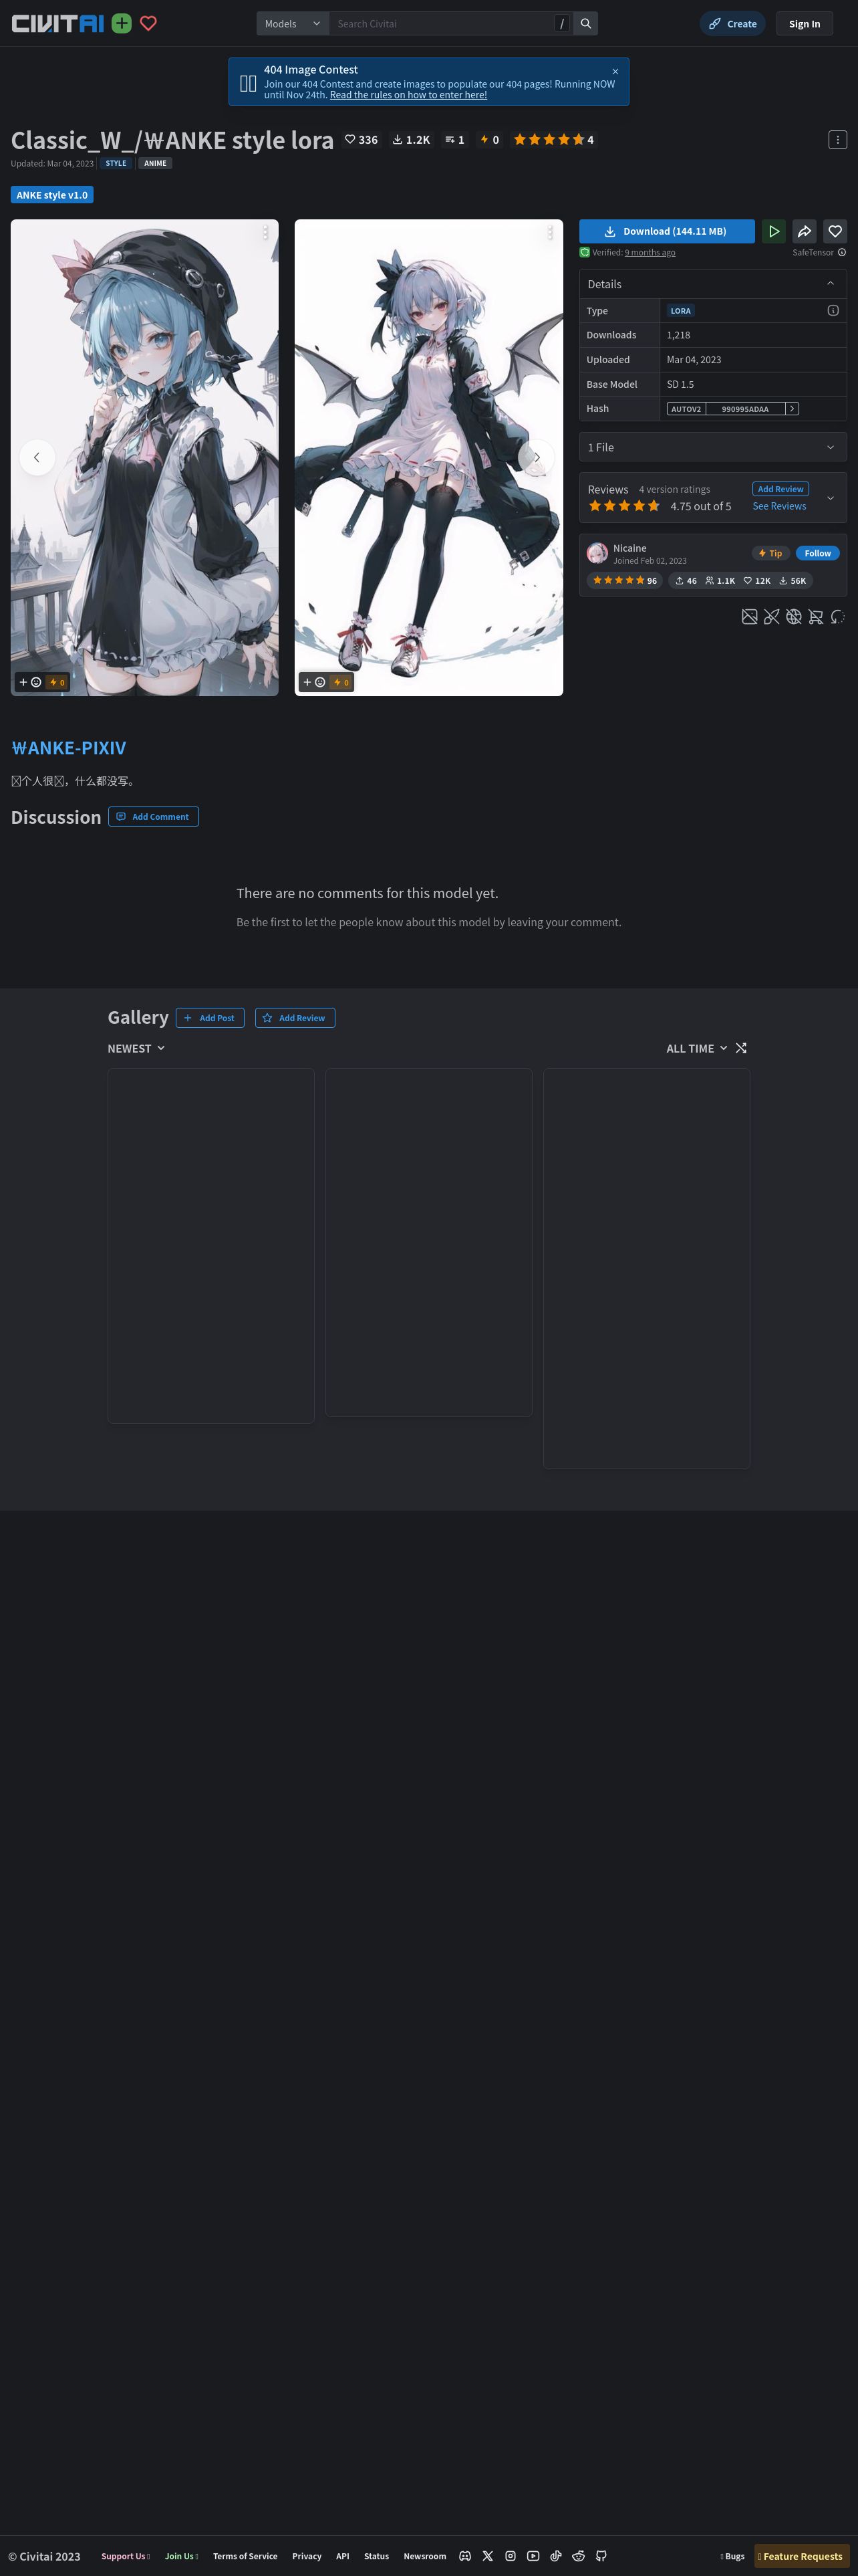Close the 404 Image Contest banner

click(x=615, y=71)
